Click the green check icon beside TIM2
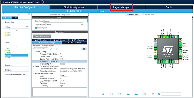The height and width of the screenshot is (98, 194). click(6, 53)
